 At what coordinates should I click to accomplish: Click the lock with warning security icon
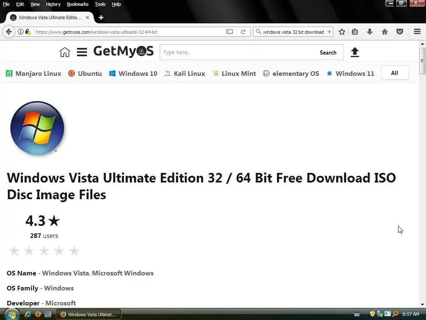click(28, 32)
